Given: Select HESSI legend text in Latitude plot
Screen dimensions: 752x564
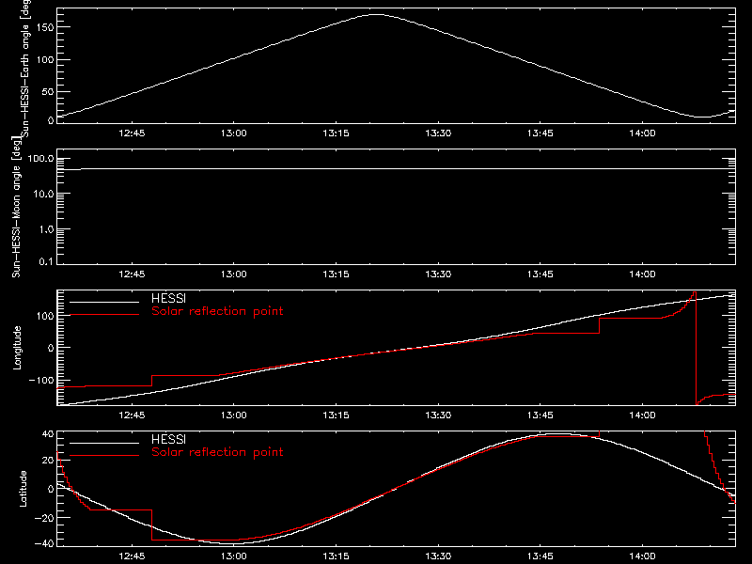Looking at the screenshot, I should [168, 439].
